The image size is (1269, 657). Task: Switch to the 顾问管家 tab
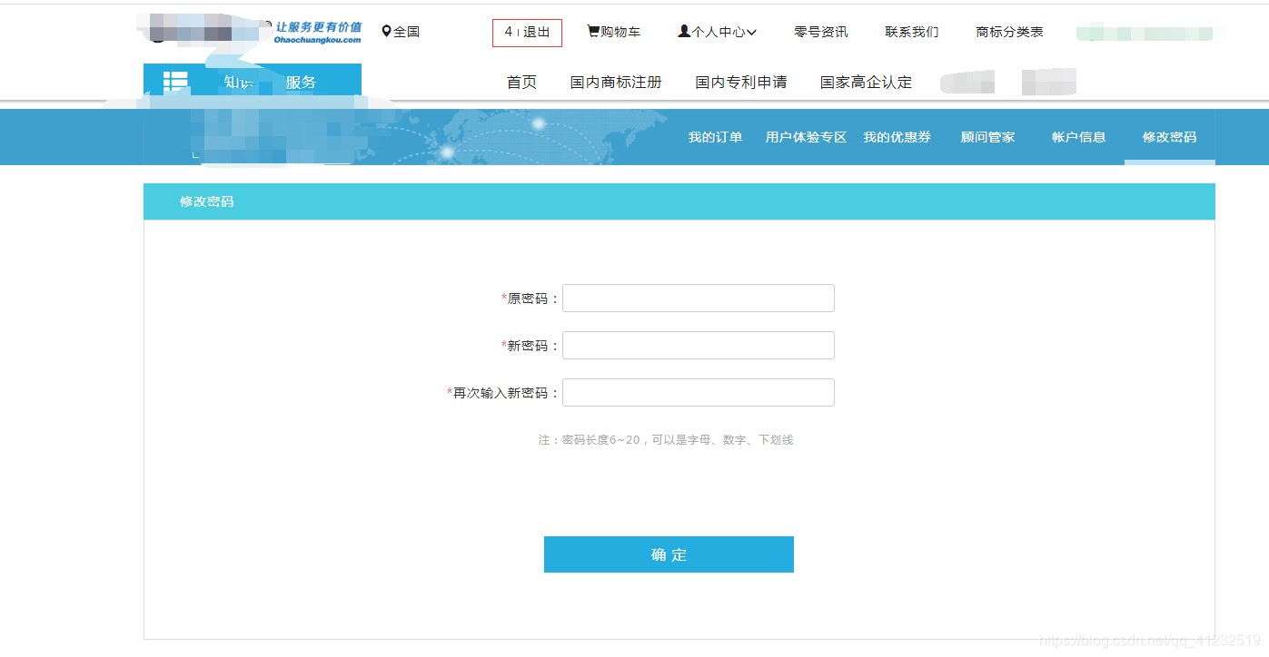click(x=987, y=137)
